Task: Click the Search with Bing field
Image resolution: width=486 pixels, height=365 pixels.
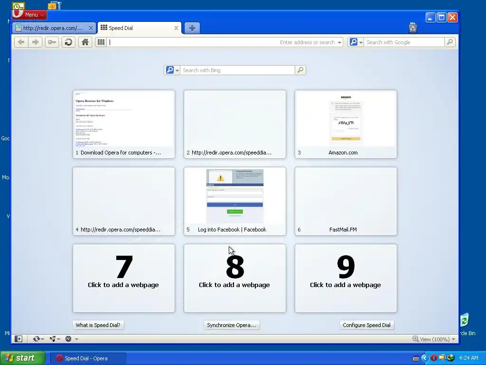Action: pos(237,70)
